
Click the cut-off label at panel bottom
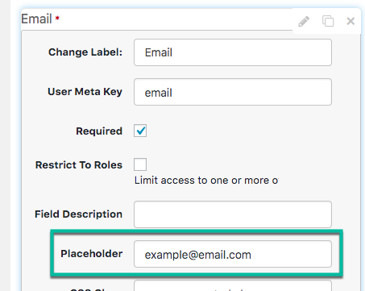pos(89,289)
